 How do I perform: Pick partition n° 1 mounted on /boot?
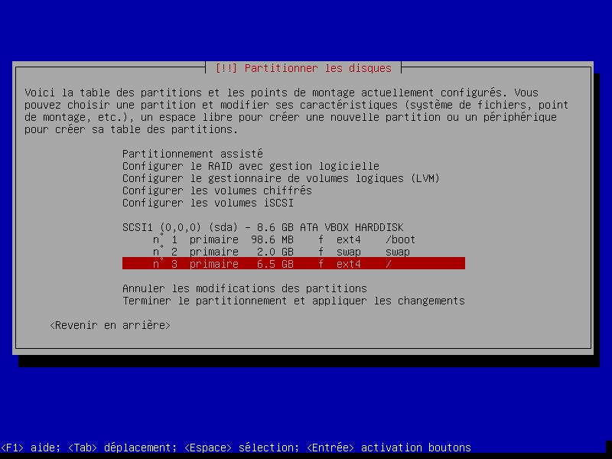tap(283, 239)
